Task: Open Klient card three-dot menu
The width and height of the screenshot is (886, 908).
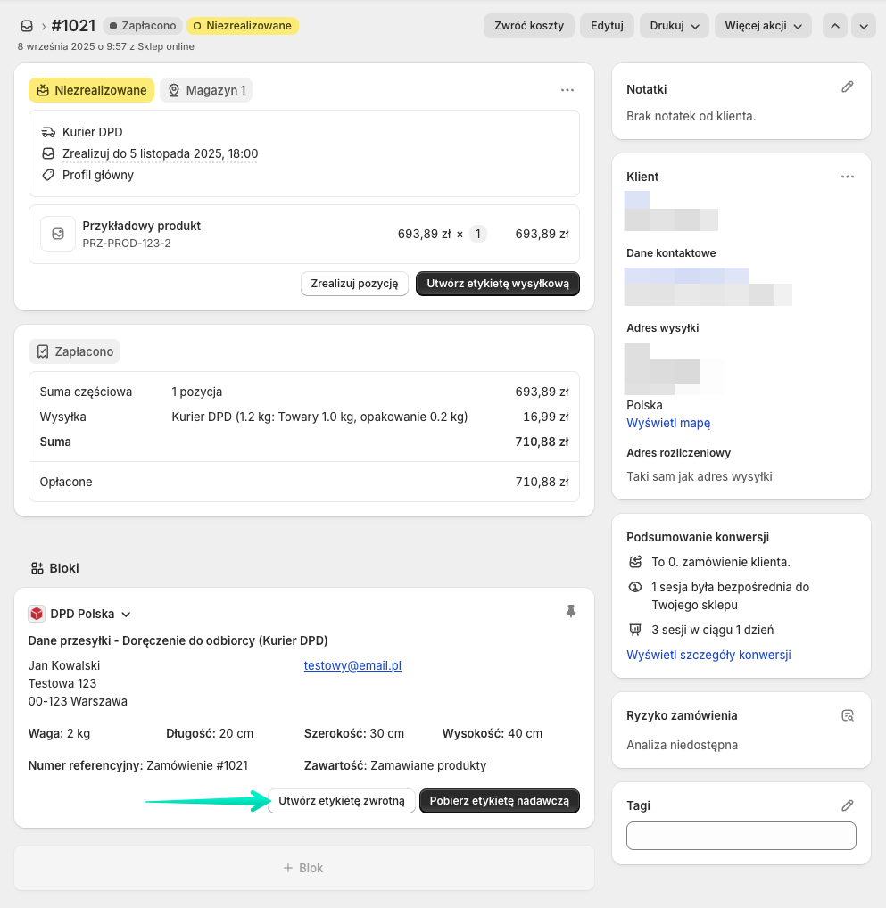Action: pos(847,177)
